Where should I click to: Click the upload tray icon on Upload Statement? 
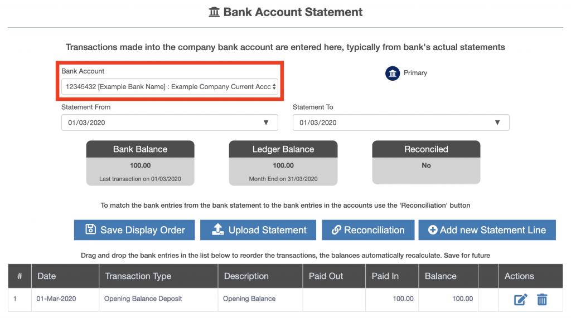(x=218, y=229)
